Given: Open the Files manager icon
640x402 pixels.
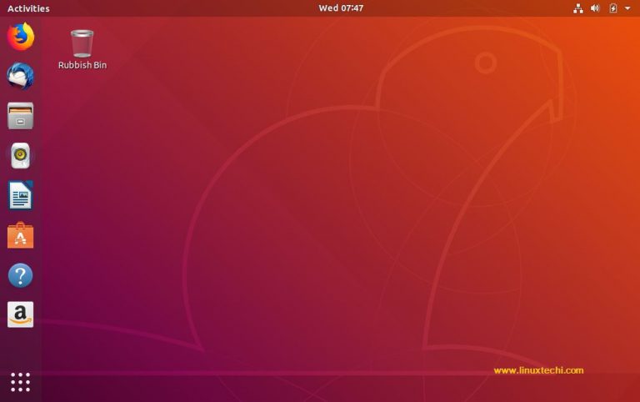Looking at the screenshot, I should click(20, 116).
